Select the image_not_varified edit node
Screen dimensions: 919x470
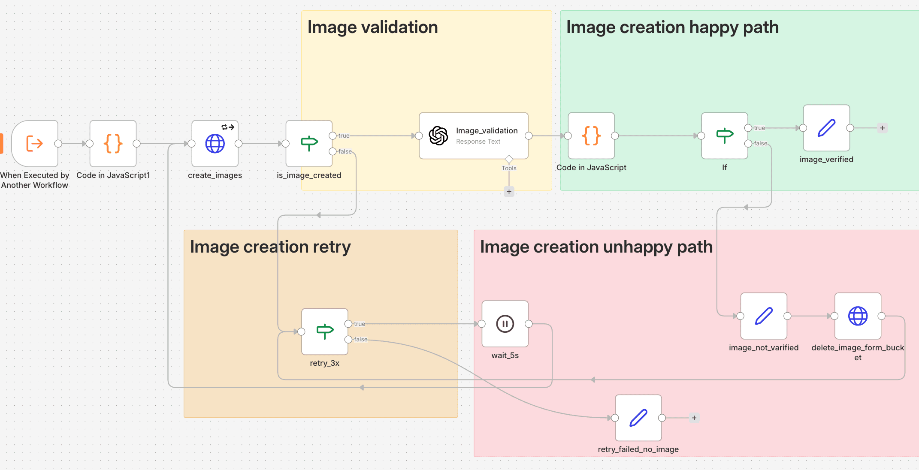[x=764, y=316]
